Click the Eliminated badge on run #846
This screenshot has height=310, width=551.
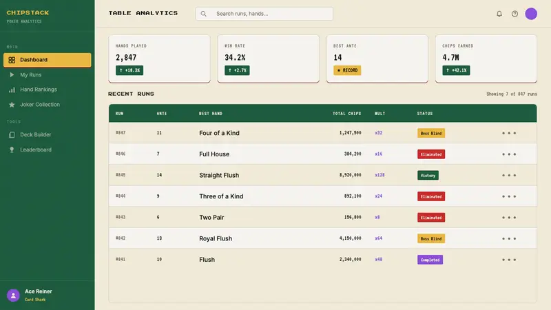431,154
